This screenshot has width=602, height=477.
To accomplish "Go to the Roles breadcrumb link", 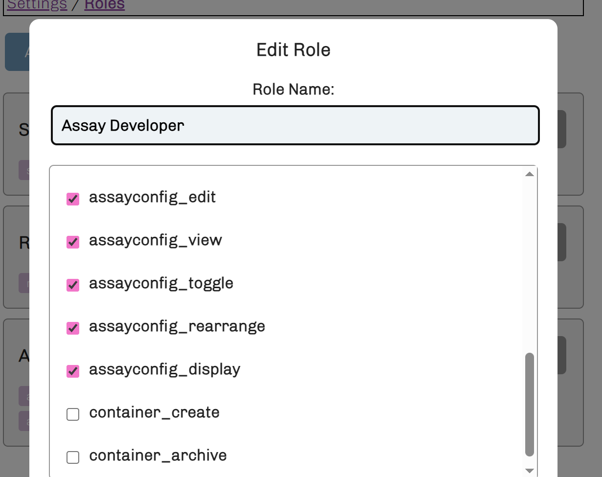I will pos(104,5).
